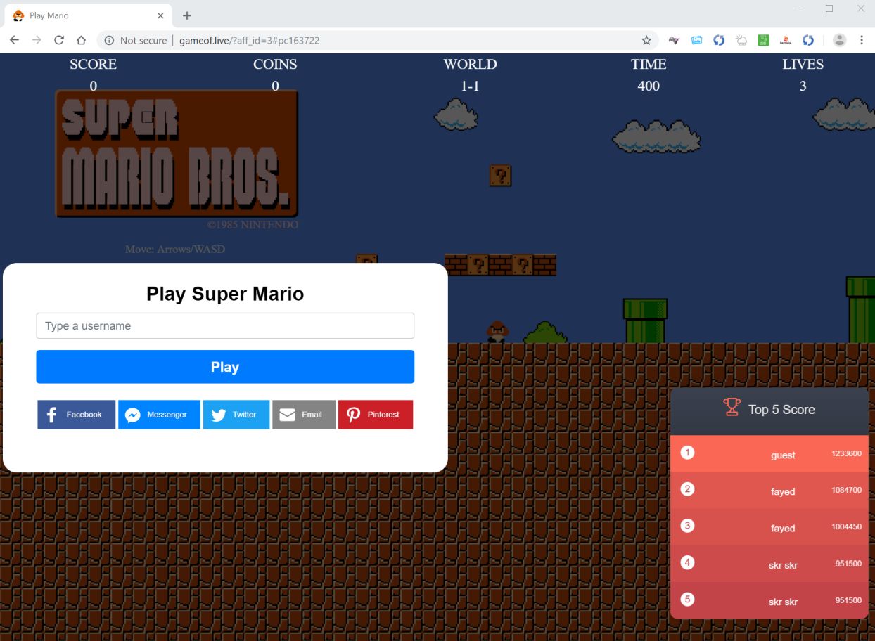This screenshot has height=641, width=875.
Task: Select the rank 3 fayed score row
Action: 769,526
